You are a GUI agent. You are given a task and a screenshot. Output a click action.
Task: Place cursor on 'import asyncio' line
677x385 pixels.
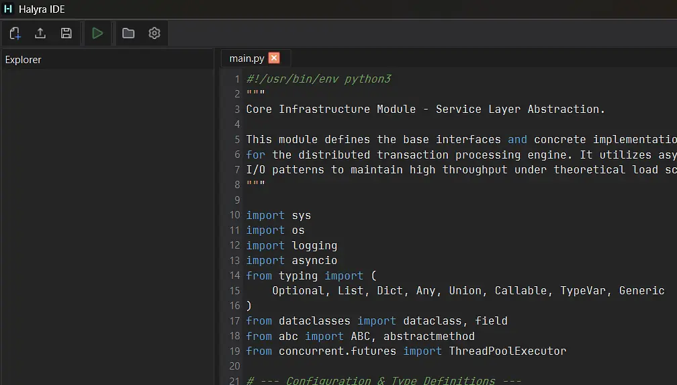point(291,261)
